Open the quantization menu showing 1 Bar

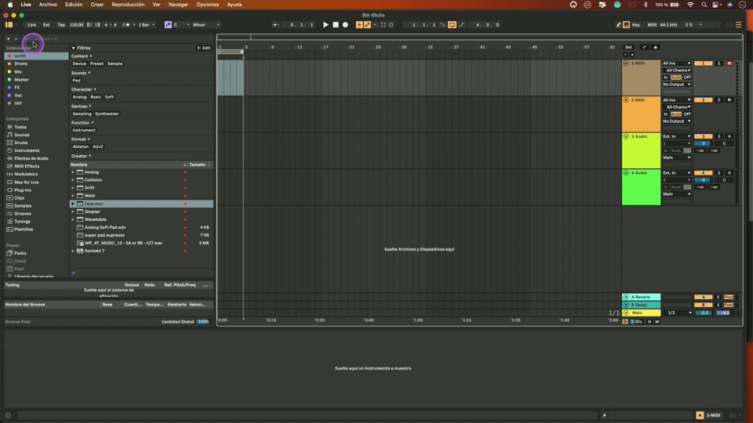147,24
